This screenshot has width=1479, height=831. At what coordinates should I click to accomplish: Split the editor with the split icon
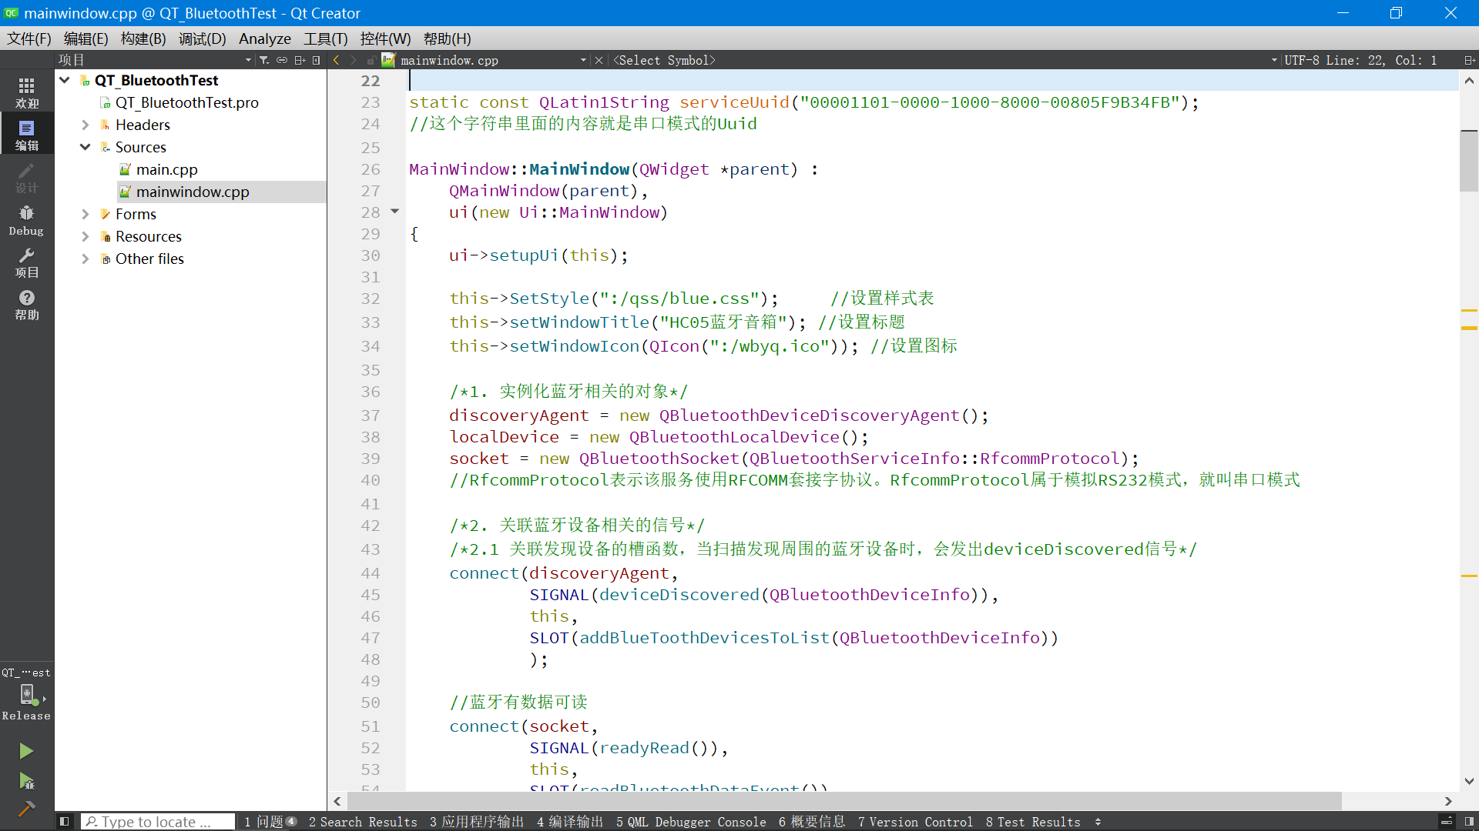point(1471,59)
